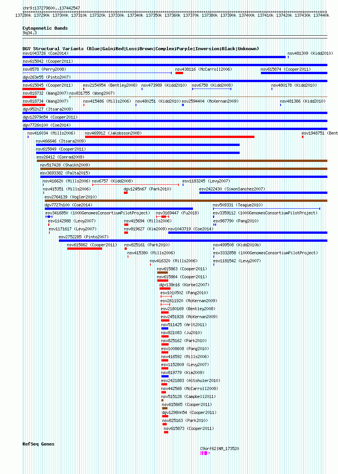Click nsv615863 (Cooper2011) brown complex bar
This screenshot has height=474, width=338.
(x=163, y=273)
